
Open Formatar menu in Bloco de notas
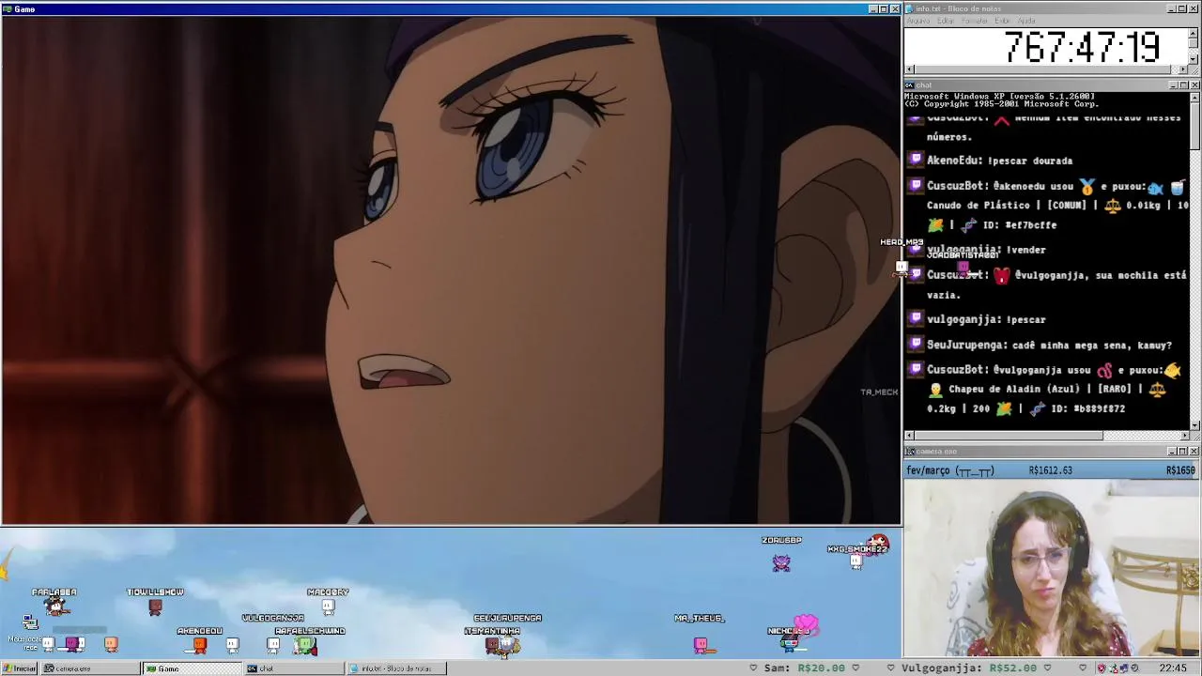coord(975,21)
